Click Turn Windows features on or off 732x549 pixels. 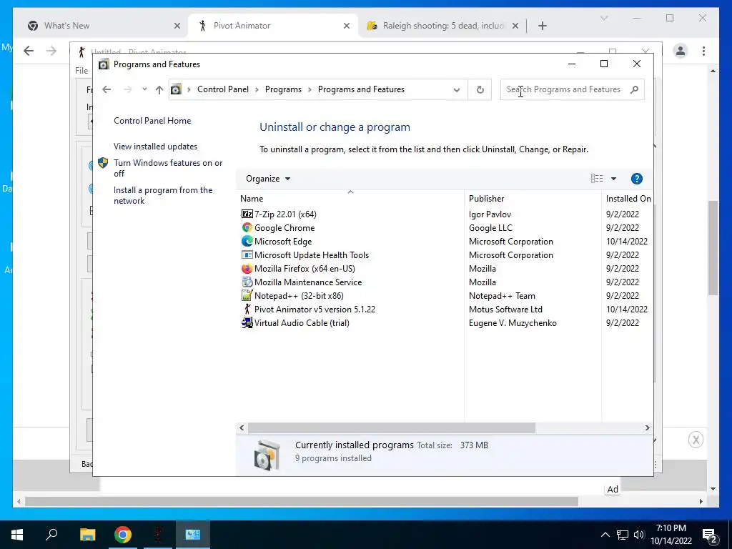pos(168,168)
